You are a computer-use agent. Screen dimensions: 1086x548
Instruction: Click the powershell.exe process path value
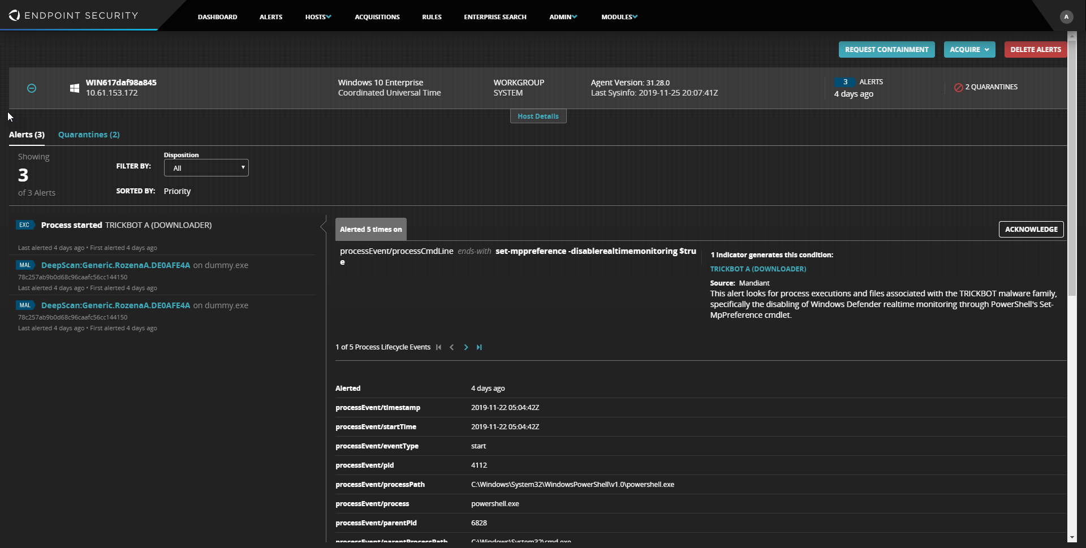click(x=572, y=485)
